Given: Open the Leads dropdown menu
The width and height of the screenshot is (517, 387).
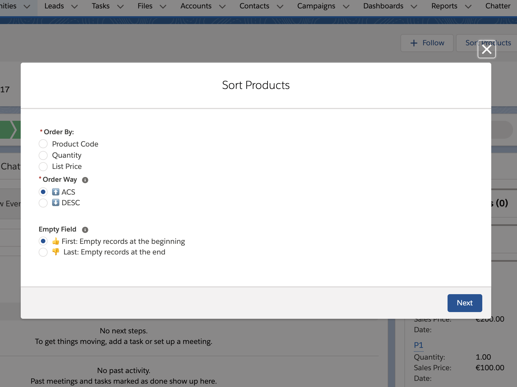Looking at the screenshot, I should 74,6.
